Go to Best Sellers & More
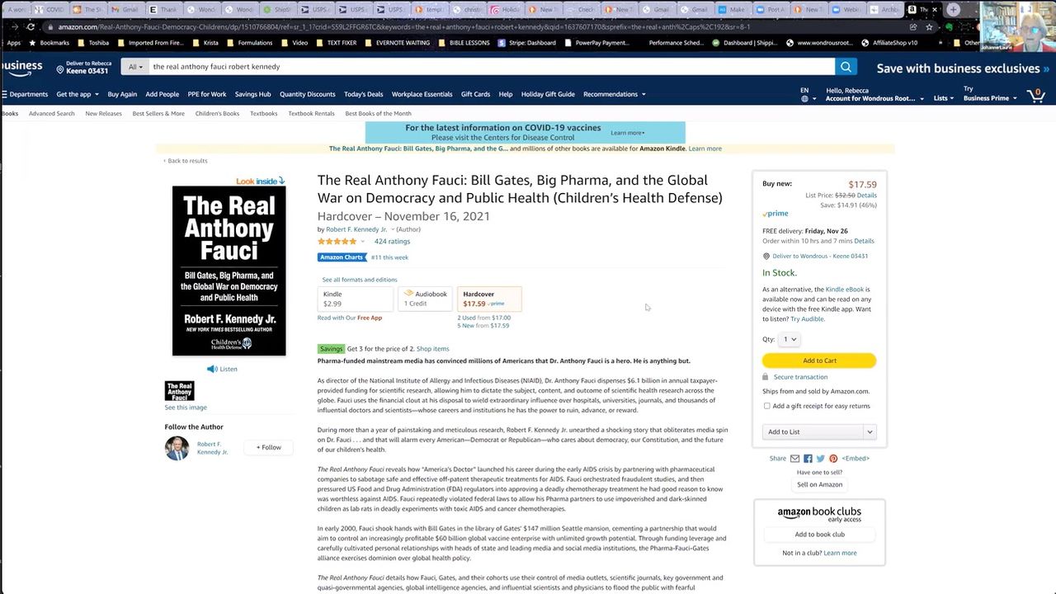1056x594 pixels. 158,114
